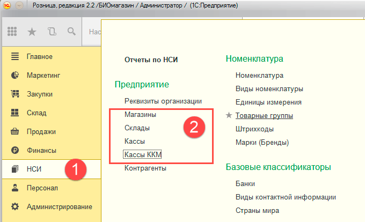Open Страны мира classifier
The width and height of the screenshot is (365, 222).
tap(257, 211)
